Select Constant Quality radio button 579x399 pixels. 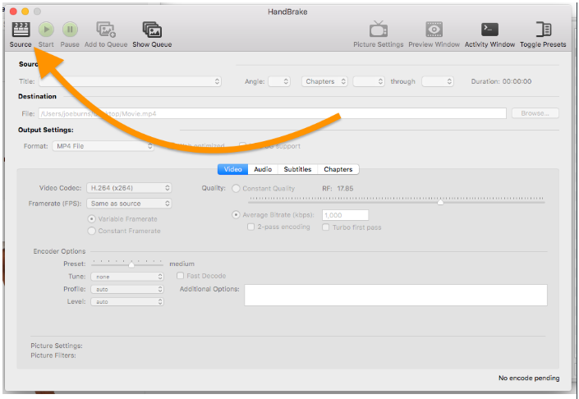tap(236, 188)
